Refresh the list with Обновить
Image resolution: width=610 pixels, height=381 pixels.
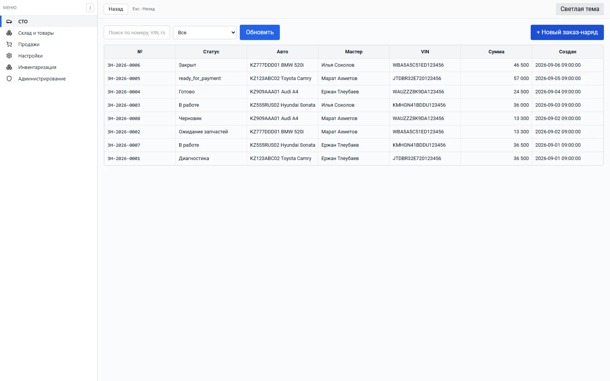pyautogui.click(x=260, y=32)
